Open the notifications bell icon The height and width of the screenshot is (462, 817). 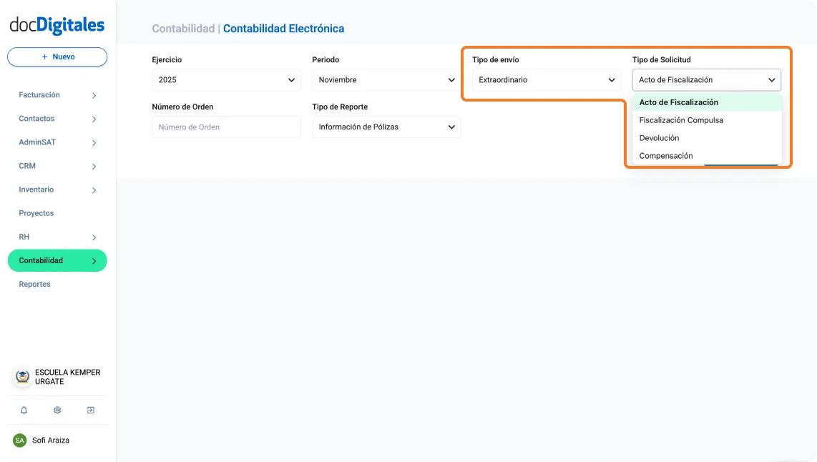coord(24,410)
